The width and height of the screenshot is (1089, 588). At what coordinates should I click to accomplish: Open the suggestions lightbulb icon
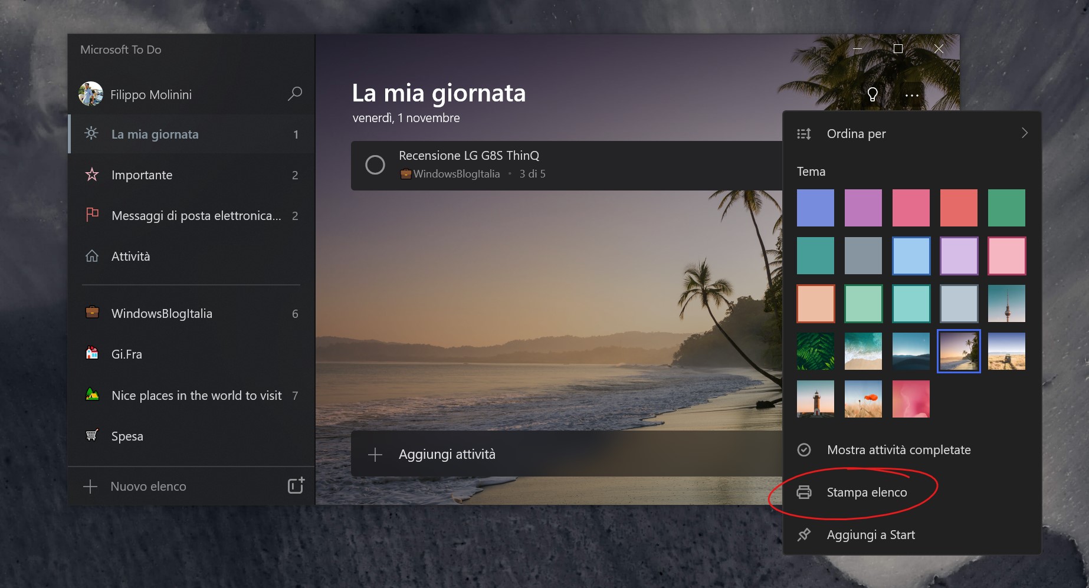pyautogui.click(x=872, y=94)
